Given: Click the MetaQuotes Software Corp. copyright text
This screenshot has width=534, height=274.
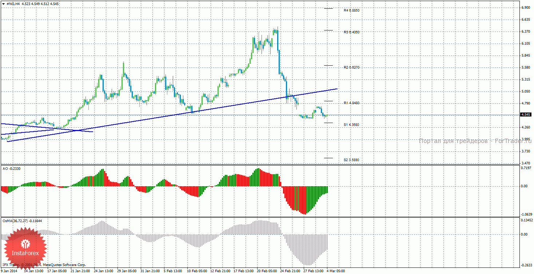Looking at the screenshot, I should point(64,265).
